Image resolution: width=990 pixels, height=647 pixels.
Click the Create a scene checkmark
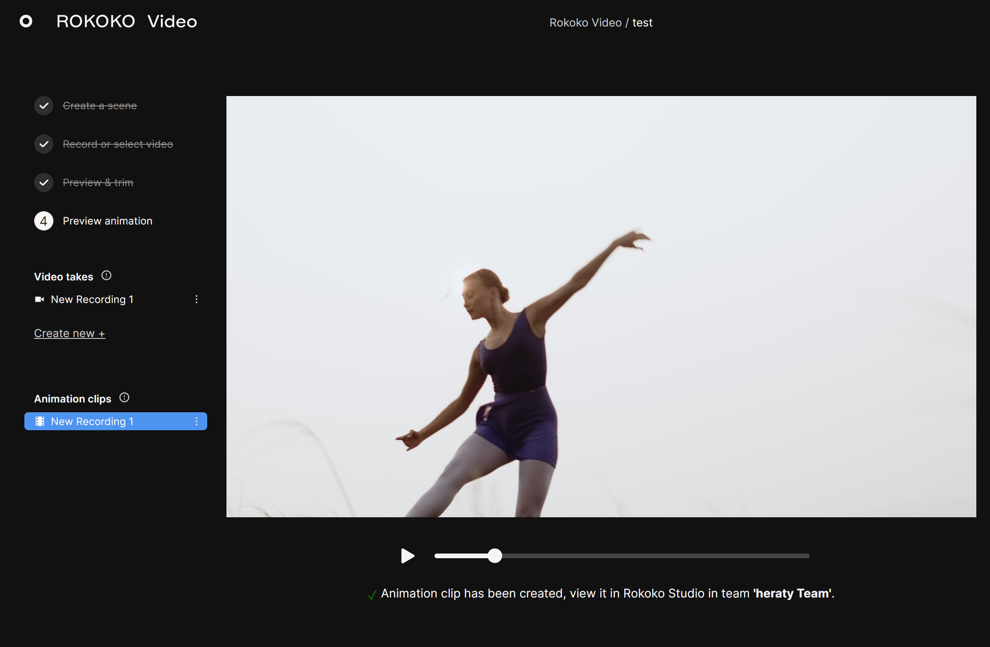tap(44, 106)
